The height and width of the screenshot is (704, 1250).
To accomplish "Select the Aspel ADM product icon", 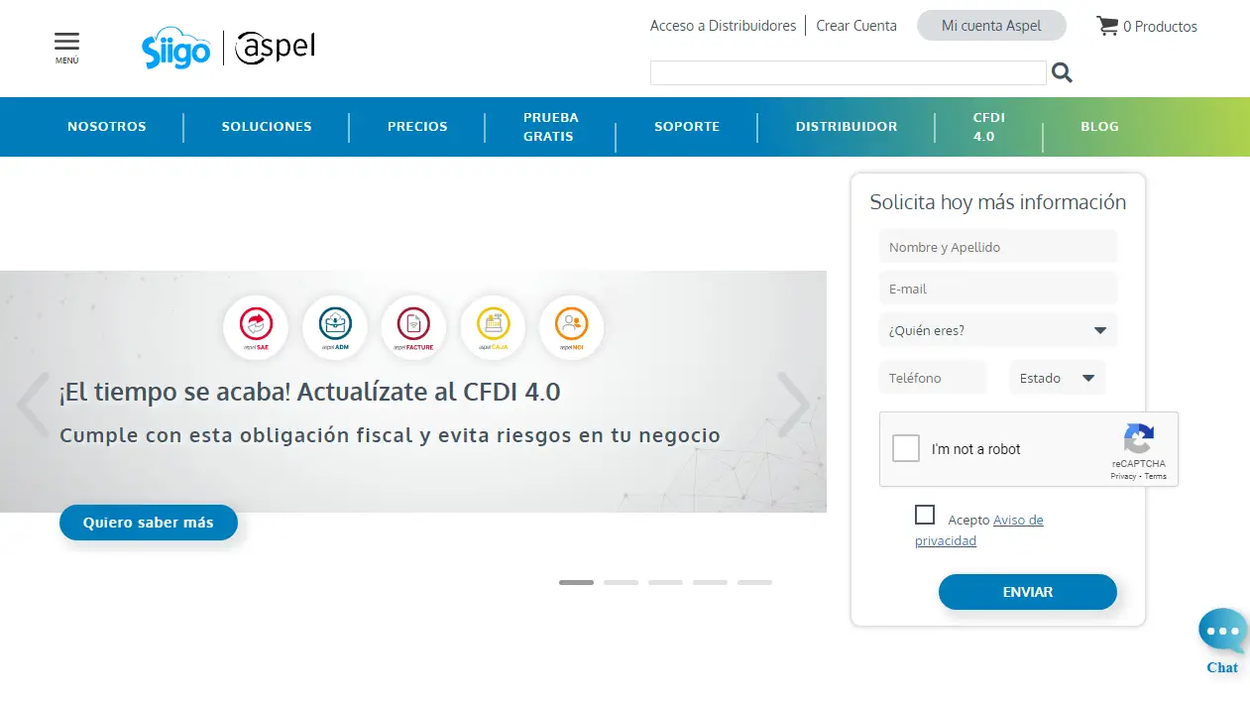I will point(335,327).
